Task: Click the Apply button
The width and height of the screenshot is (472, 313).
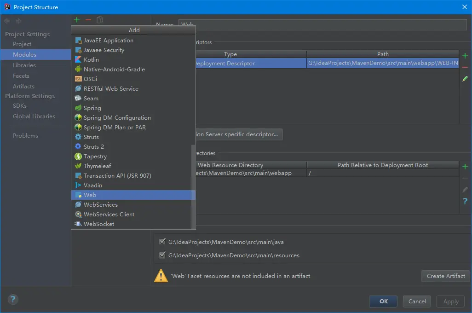Action: click(x=451, y=301)
